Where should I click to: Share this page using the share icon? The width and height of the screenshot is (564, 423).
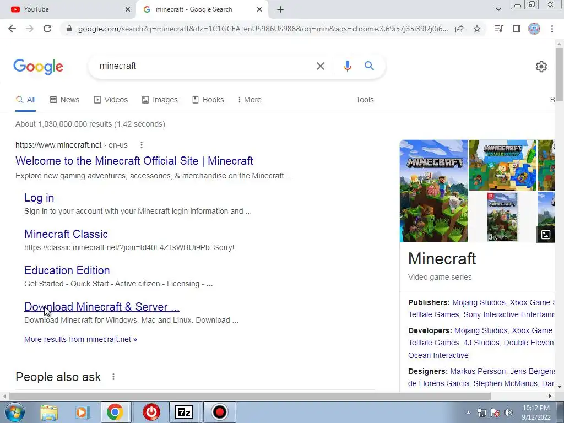[459, 29]
